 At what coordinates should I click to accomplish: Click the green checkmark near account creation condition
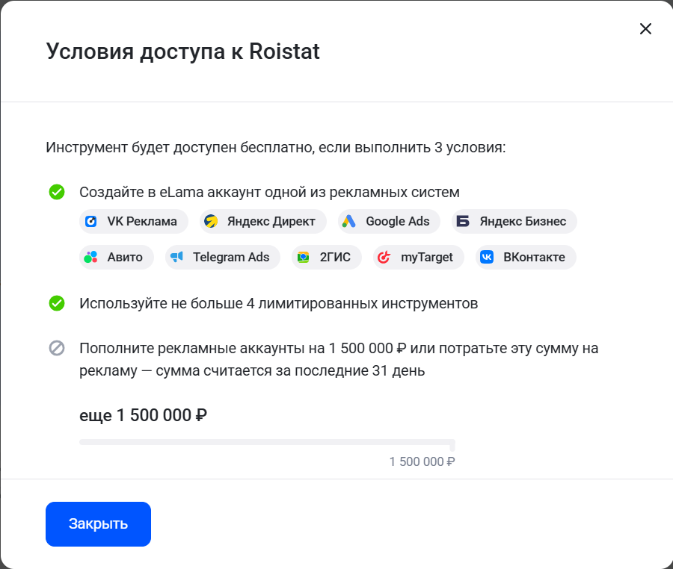pos(56,192)
